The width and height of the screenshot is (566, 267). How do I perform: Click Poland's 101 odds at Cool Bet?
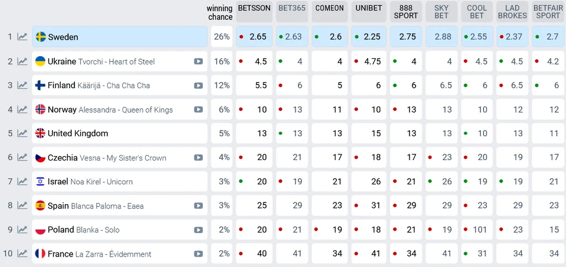pyautogui.click(x=479, y=229)
